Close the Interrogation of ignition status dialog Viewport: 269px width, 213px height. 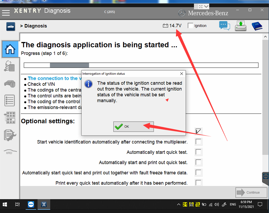182,73
